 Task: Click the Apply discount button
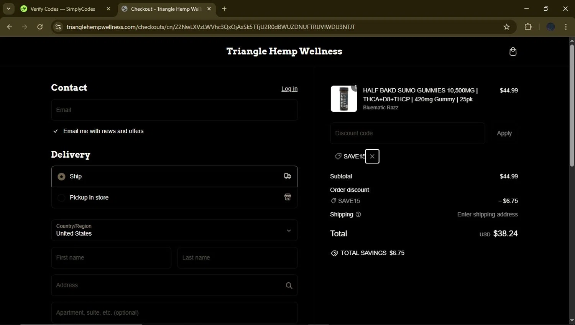tap(504, 133)
